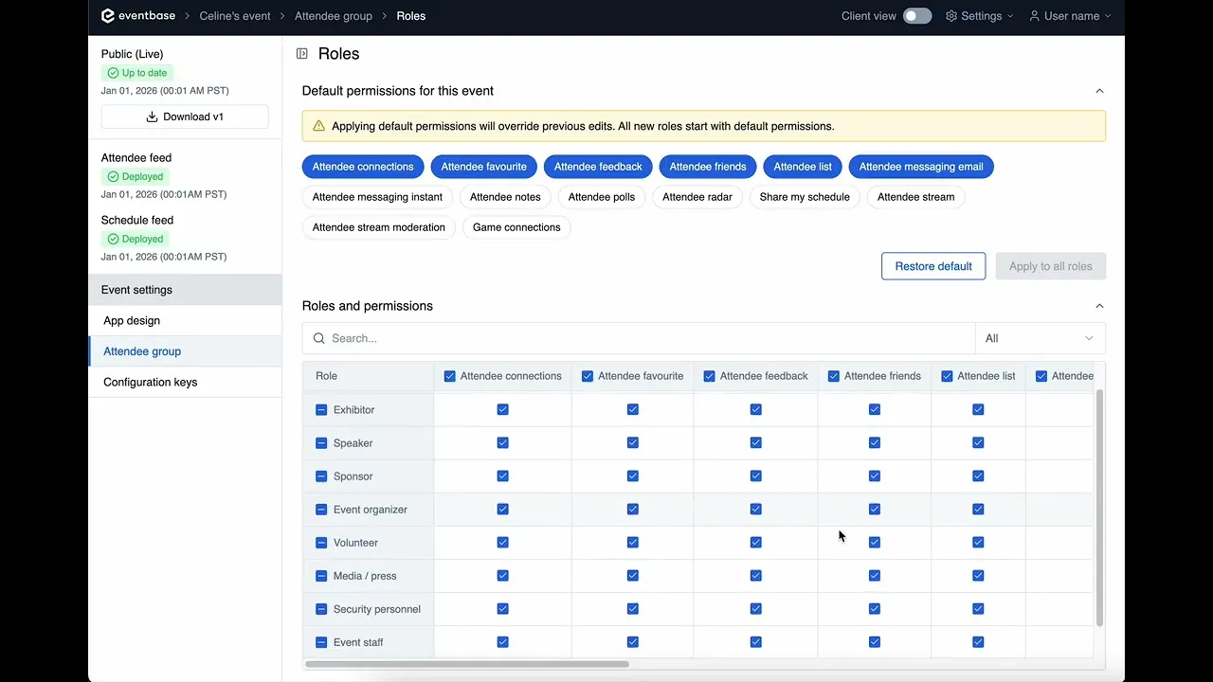
Task: Uncheck Attendee connections for Speaker role
Action: (502, 443)
